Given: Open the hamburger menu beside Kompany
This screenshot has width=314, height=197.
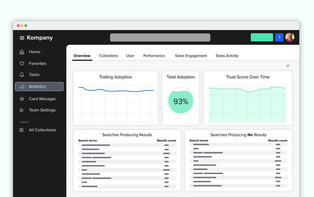Looking at the screenshot, I should (22, 38).
